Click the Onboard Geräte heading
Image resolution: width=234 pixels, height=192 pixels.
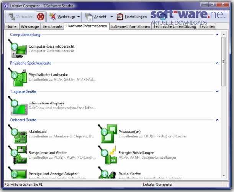click(23, 120)
